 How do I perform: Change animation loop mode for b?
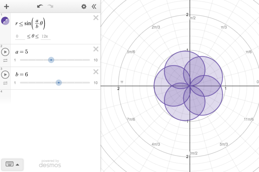click(x=5, y=83)
